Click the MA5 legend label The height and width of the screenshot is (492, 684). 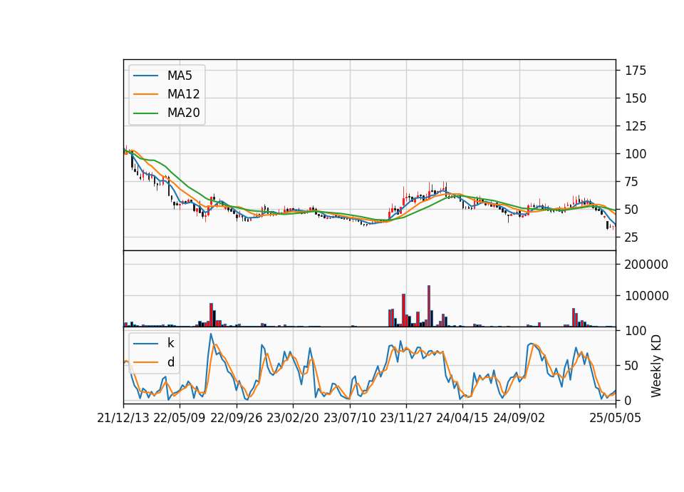[180, 76]
